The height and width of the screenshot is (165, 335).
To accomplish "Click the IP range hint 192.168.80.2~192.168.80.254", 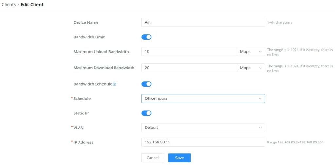I will point(295,142).
